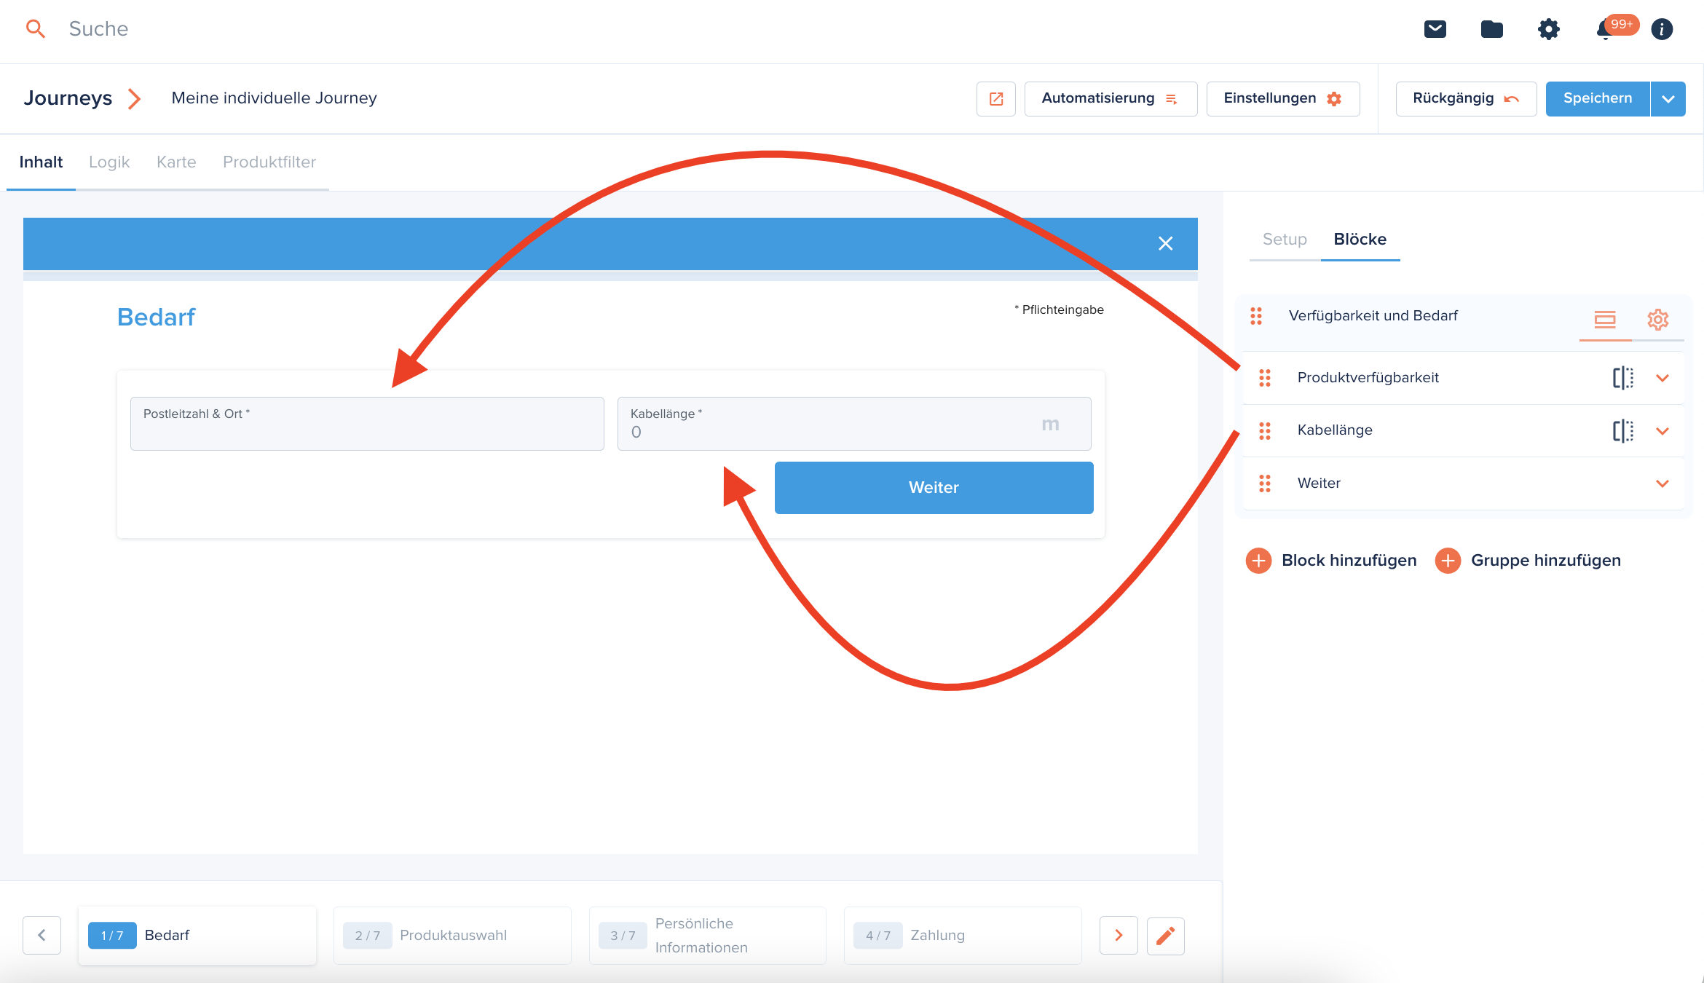Select step 1/7 Bedarf
This screenshot has height=983, width=1704.
click(197, 936)
